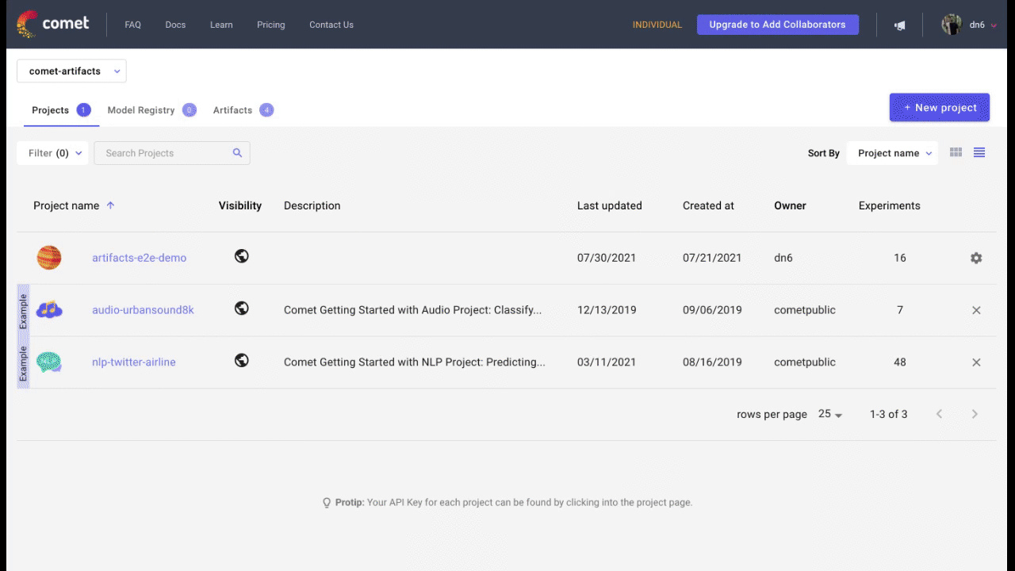
Task: Open the Sort By Project name dropdown
Action: click(x=892, y=153)
